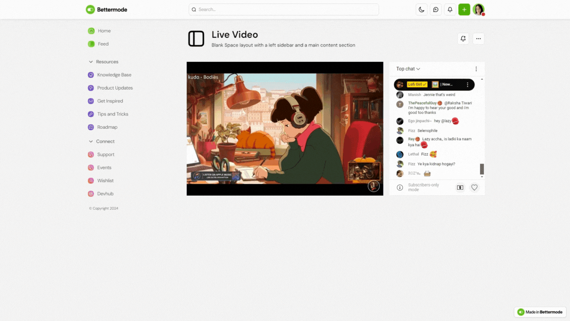This screenshot has height=321, width=570.
Task: Click the Knowledge Base icon
Action: (x=91, y=75)
